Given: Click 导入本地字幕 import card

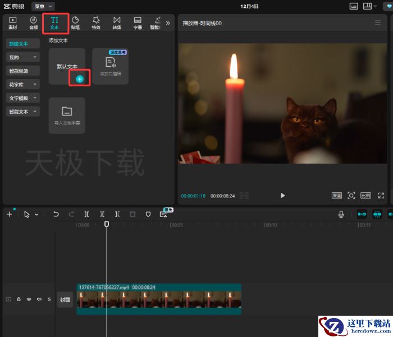Looking at the screenshot, I should tap(67, 116).
